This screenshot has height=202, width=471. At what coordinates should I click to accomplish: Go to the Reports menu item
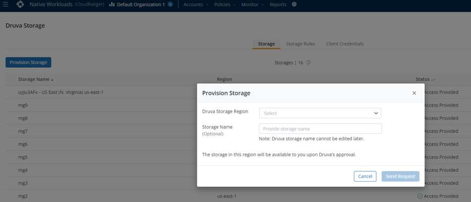(278, 4)
